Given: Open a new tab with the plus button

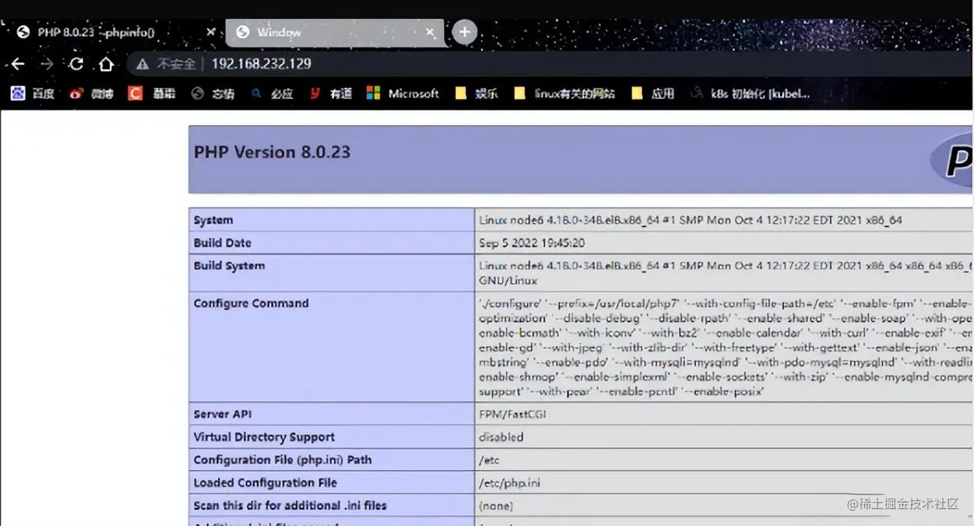Looking at the screenshot, I should point(465,32).
